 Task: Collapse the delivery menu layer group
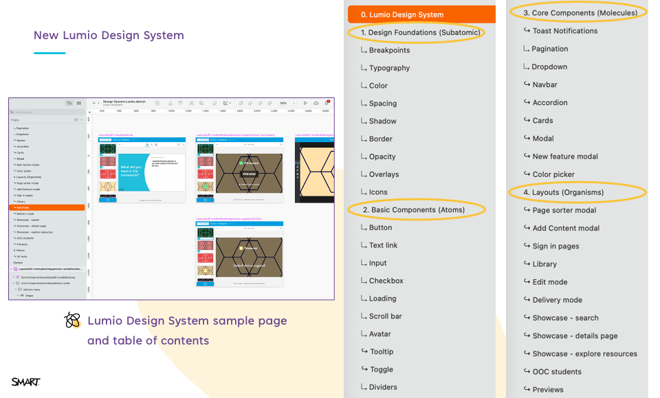coord(16,290)
